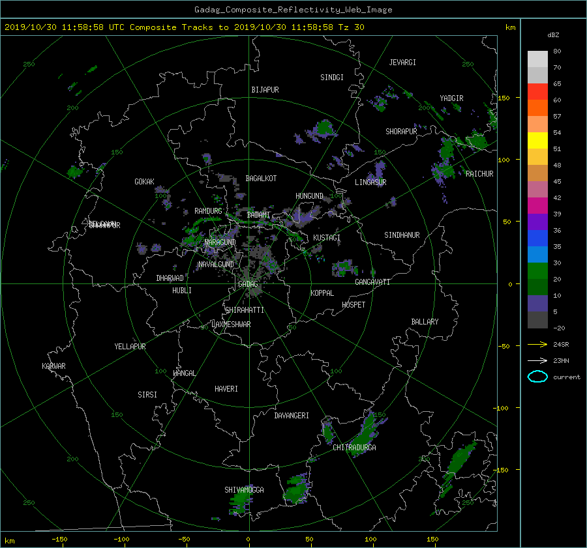587x548 pixels.
Task: Click the 2019/10/30 11:58:58 UTC timestamp line
Action: 185,27
